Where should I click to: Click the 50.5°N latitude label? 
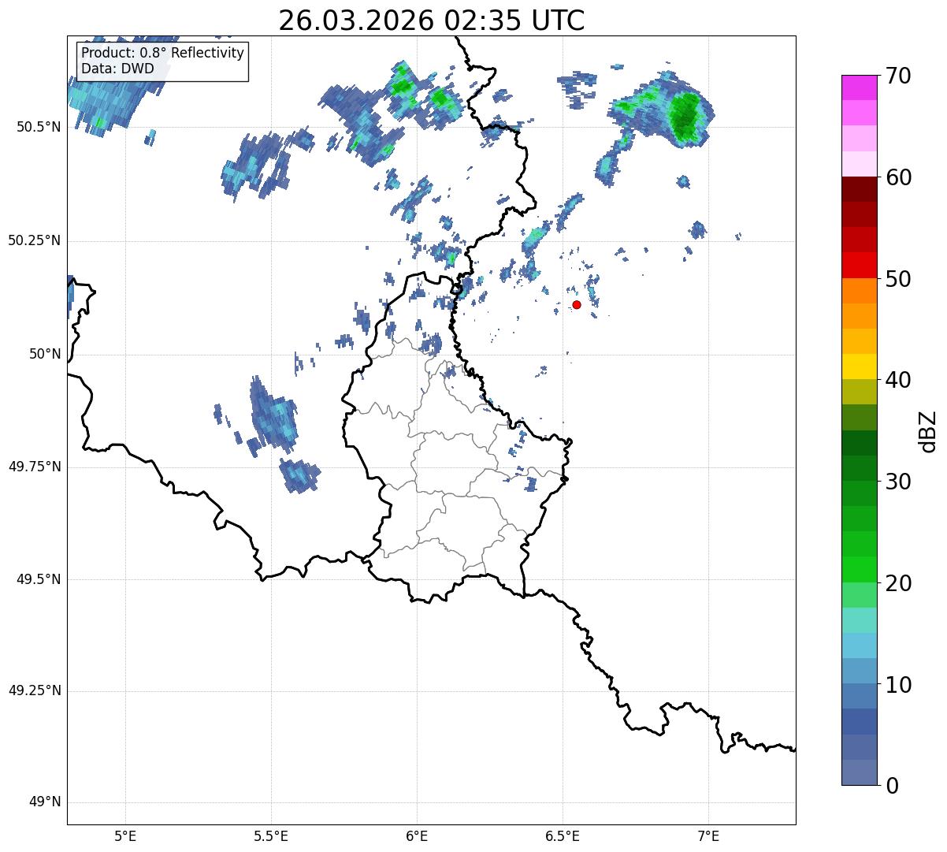[39, 127]
